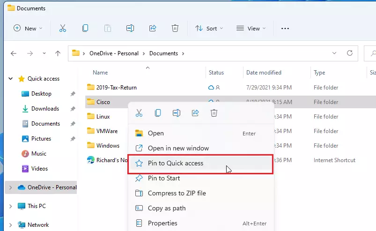Click the chevron after Documents in the address bar
The image size is (376, 231).
click(183, 53)
